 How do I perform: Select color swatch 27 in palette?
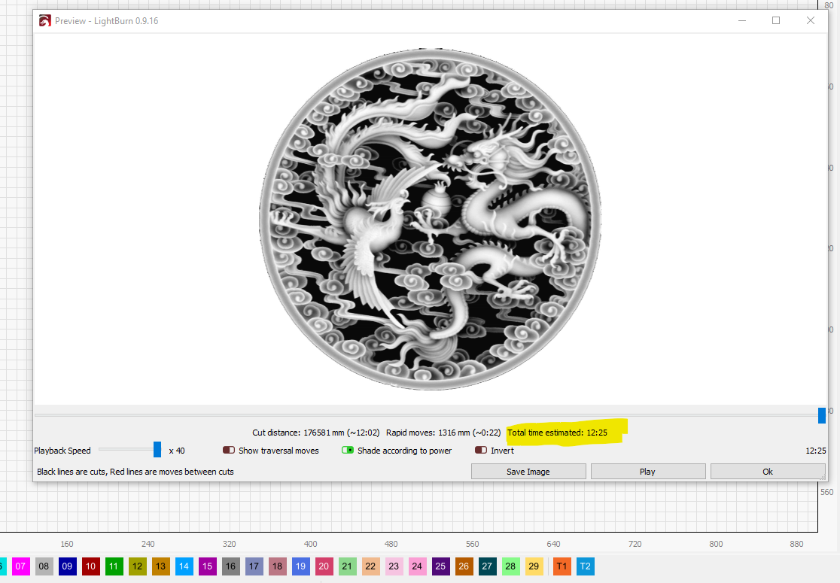point(487,566)
